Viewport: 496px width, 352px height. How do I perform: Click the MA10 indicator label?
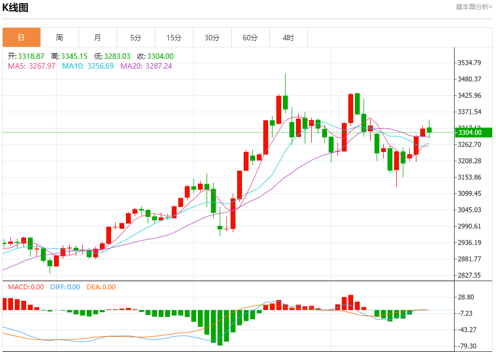tap(88, 66)
